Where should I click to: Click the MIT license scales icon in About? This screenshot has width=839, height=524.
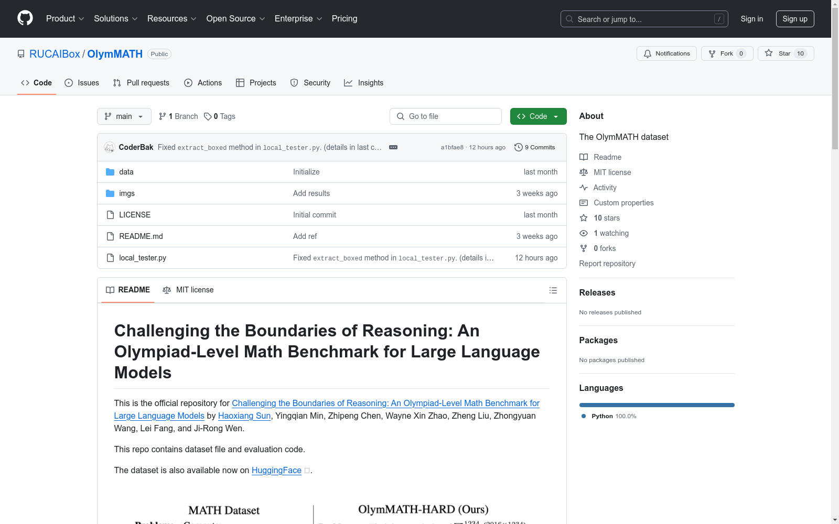(x=584, y=172)
